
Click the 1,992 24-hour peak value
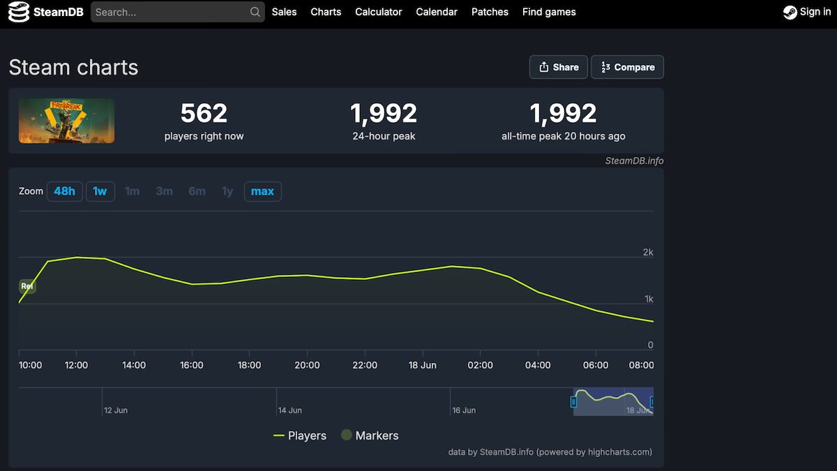[384, 113]
